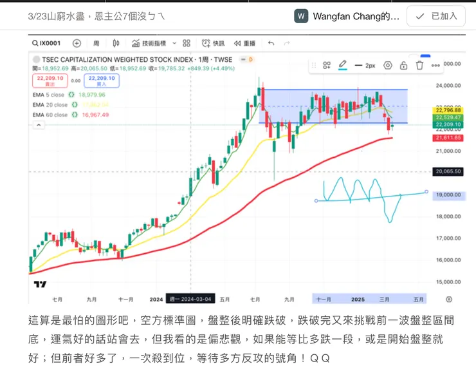Click the 已加入 joined button
Viewport: 476px width, 373px height.
pos(436,16)
